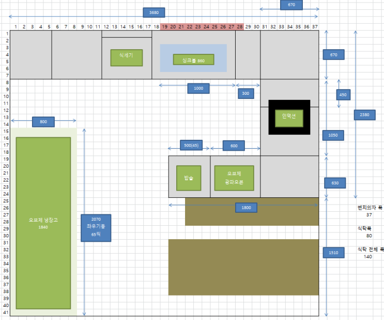This screenshot has height=320, width=384.
Task: Click the 2380 dimension label
Action: (x=364, y=115)
